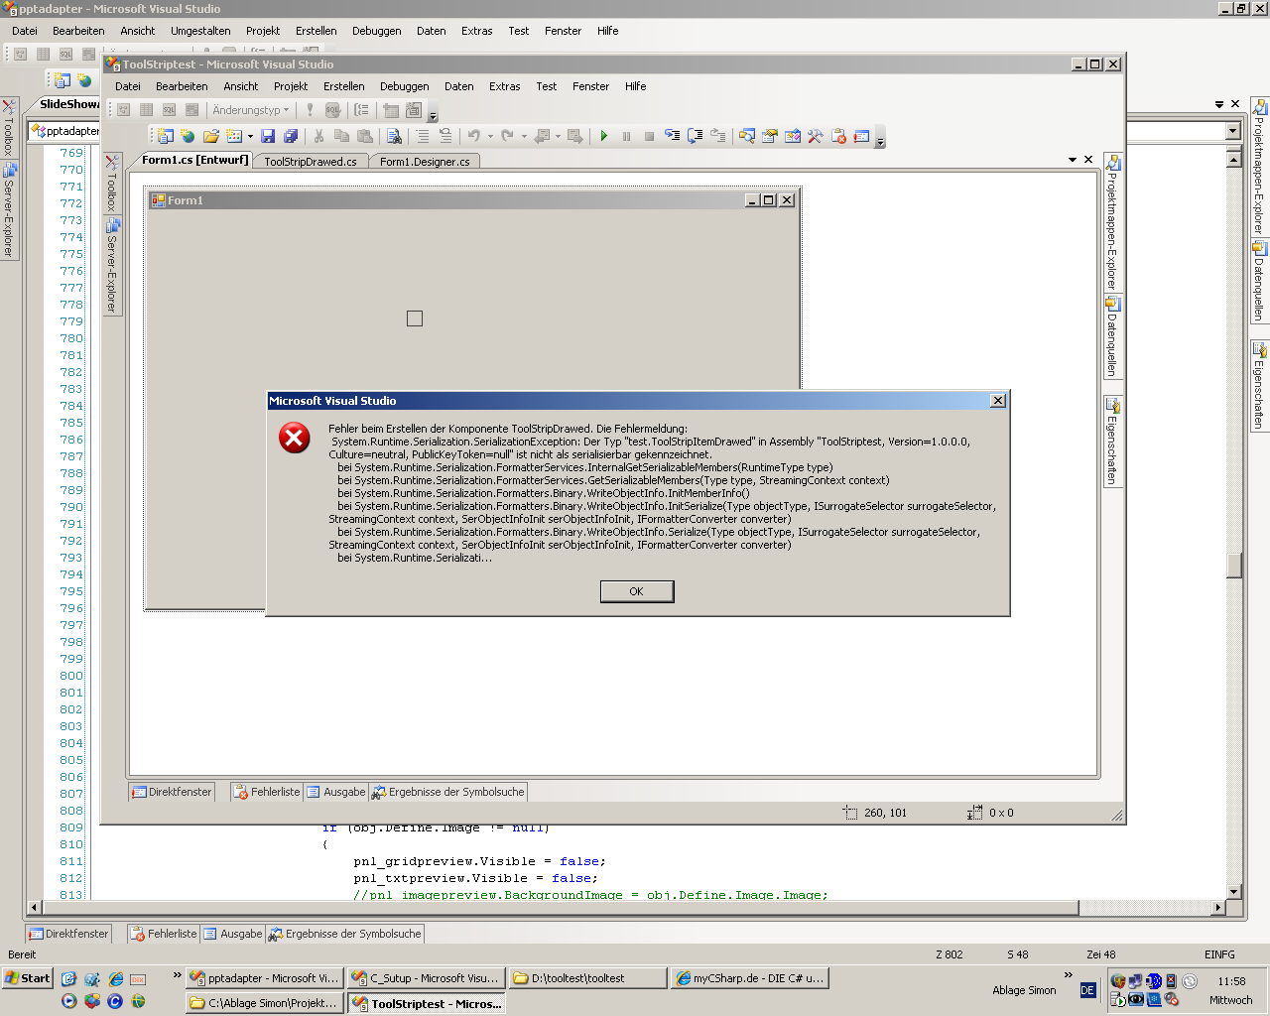The height and width of the screenshot is (1016, 1270).
Task: Click Toolbox hammer-and-wrench toolbar icon
Action: 815,136
